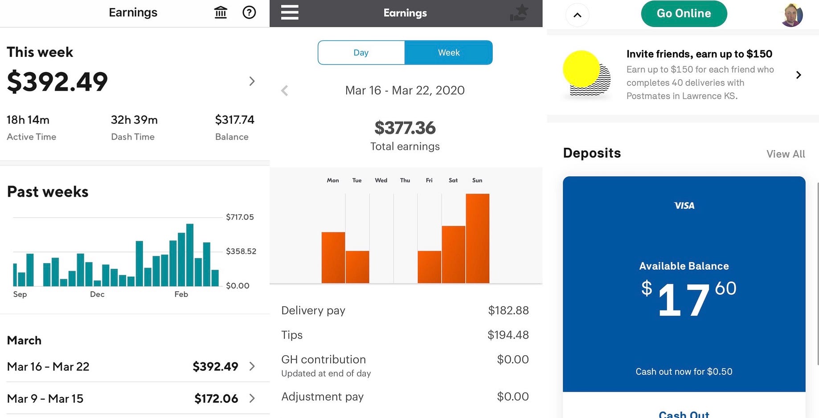Tap the $172.06 weekly amount
Screen dimensions: 819x418
pyautogui.click(x=216, y=398)
